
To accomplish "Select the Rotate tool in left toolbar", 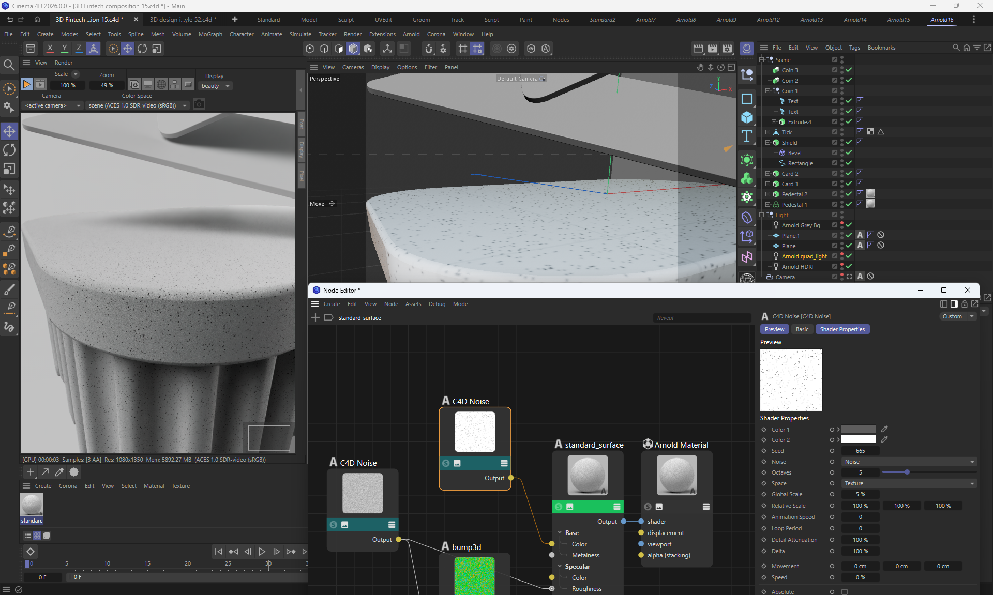I will click(x=9, y=150).
